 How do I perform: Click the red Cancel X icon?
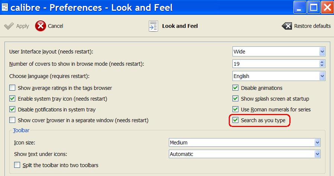pos(40,26)
